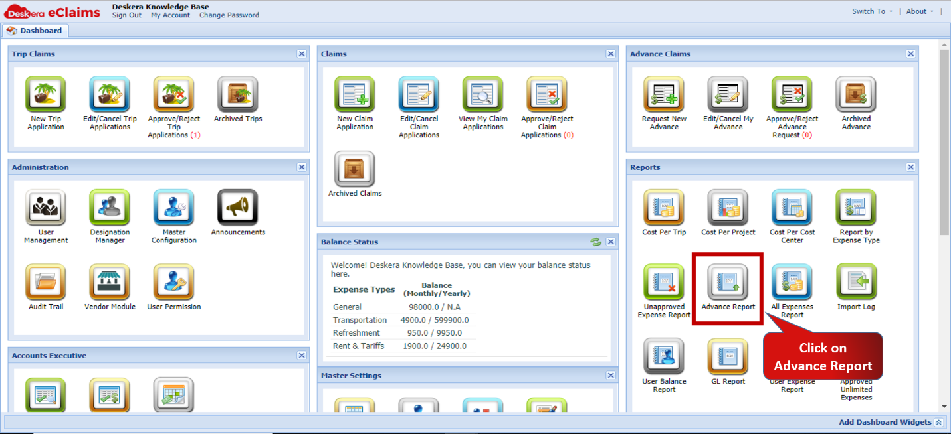This screenshot has height=434, width=951.
Task: Click the General balance row
Action: tap(403, 307)
